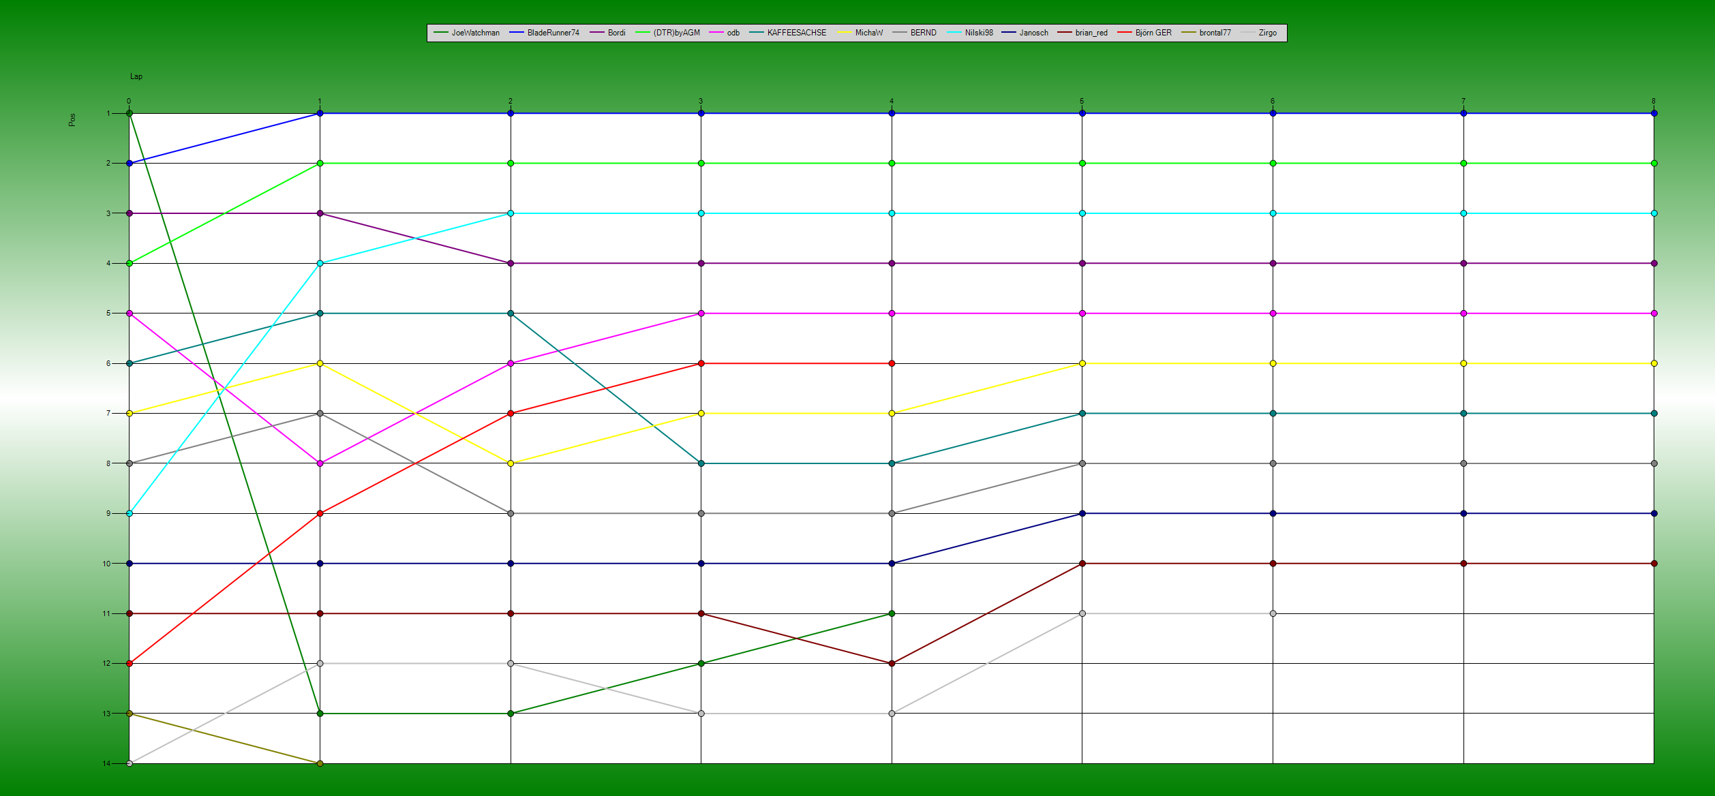Image resolution: width=1715 pixels, height=796 pixels.
Task: Select brian_red legend label
Action: 1091,33
